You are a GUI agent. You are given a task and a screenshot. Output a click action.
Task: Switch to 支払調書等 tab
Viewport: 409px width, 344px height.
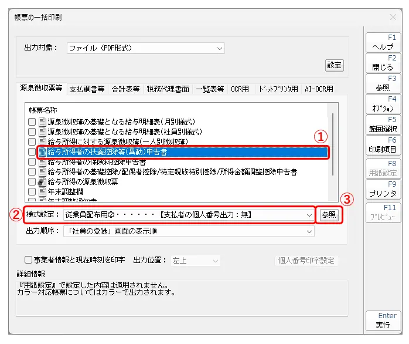[x=87, y=89]
